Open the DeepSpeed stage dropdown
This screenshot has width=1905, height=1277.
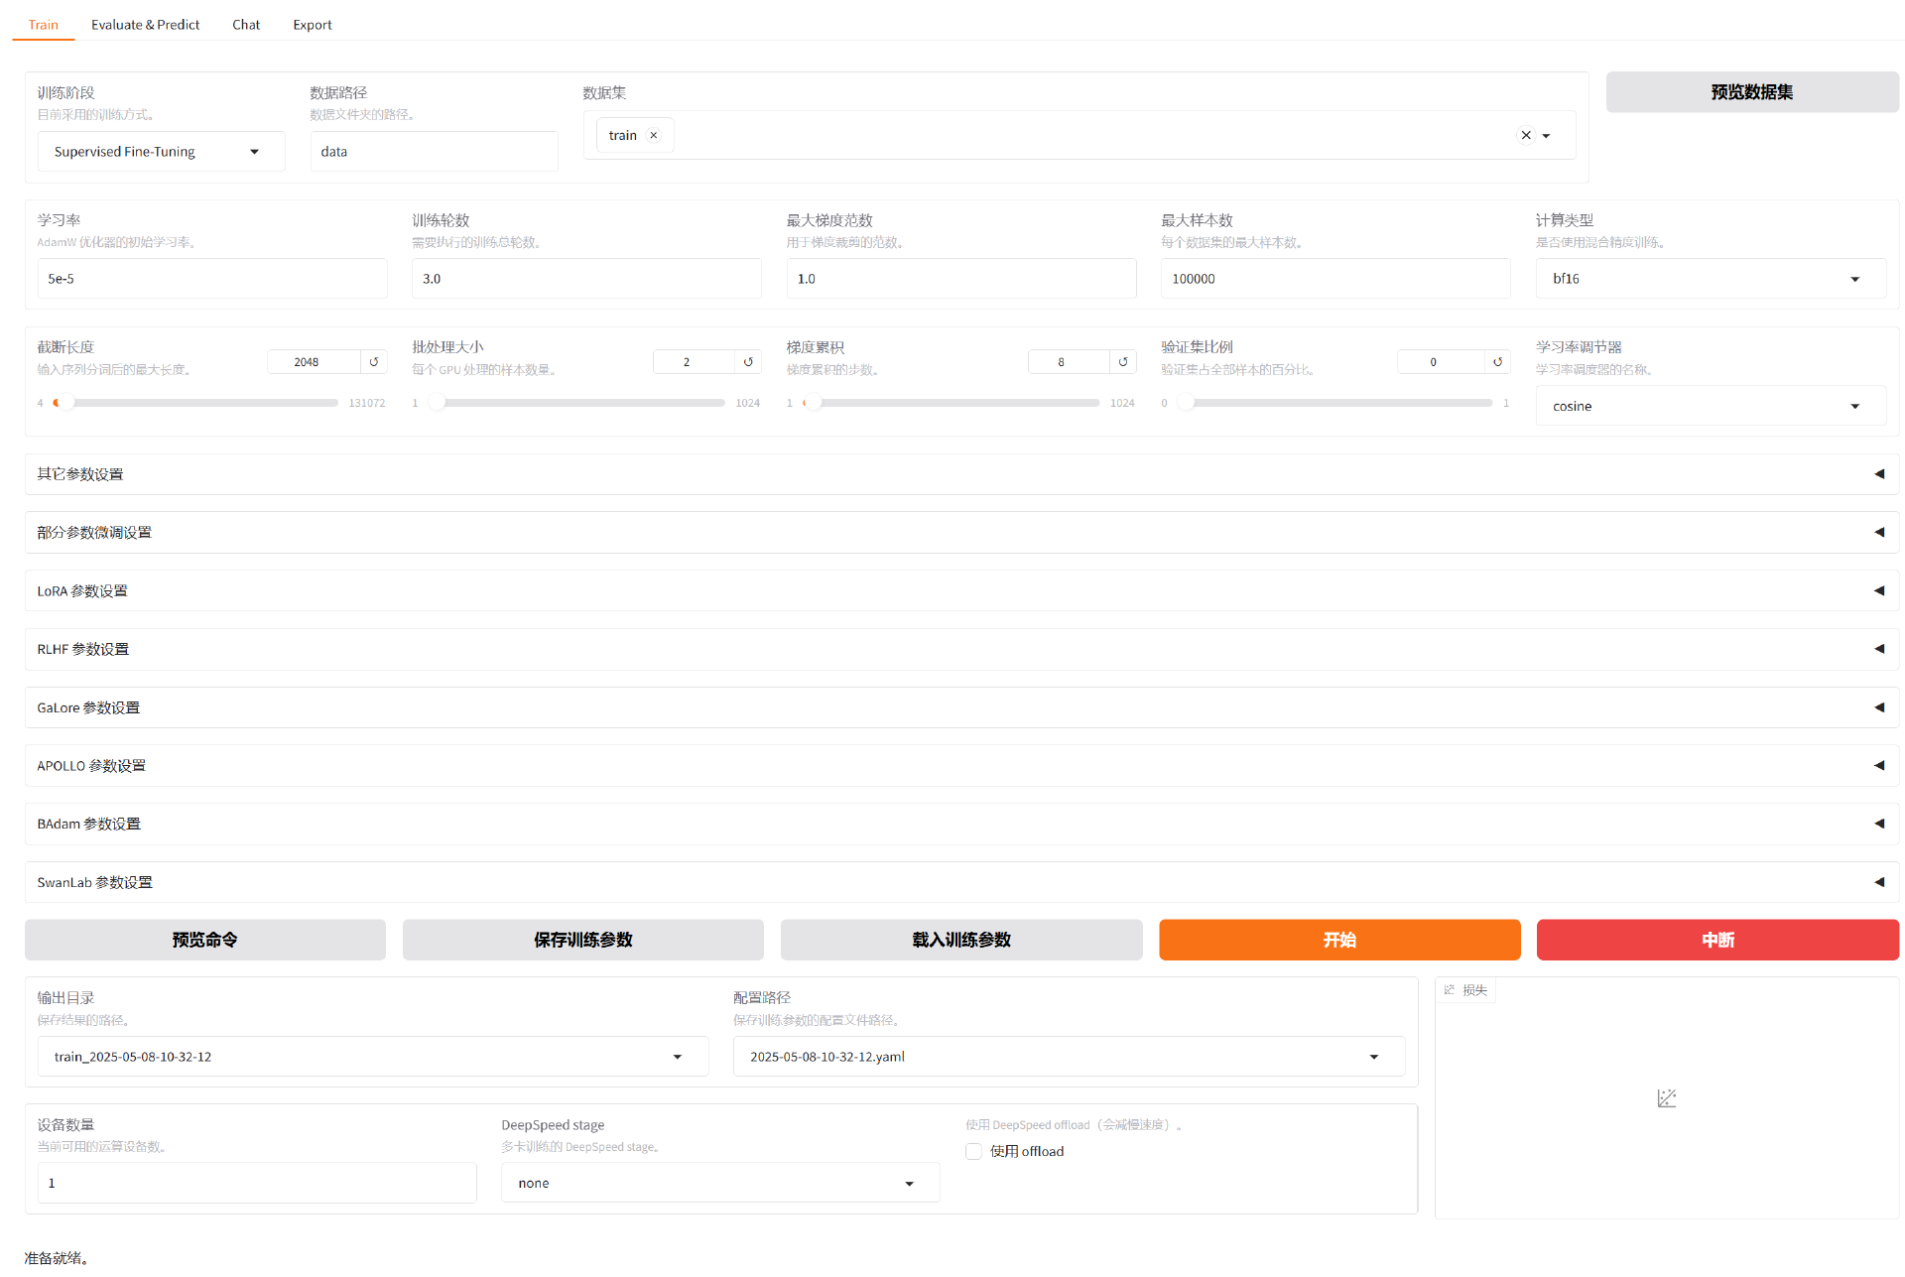coord(719,1183)
